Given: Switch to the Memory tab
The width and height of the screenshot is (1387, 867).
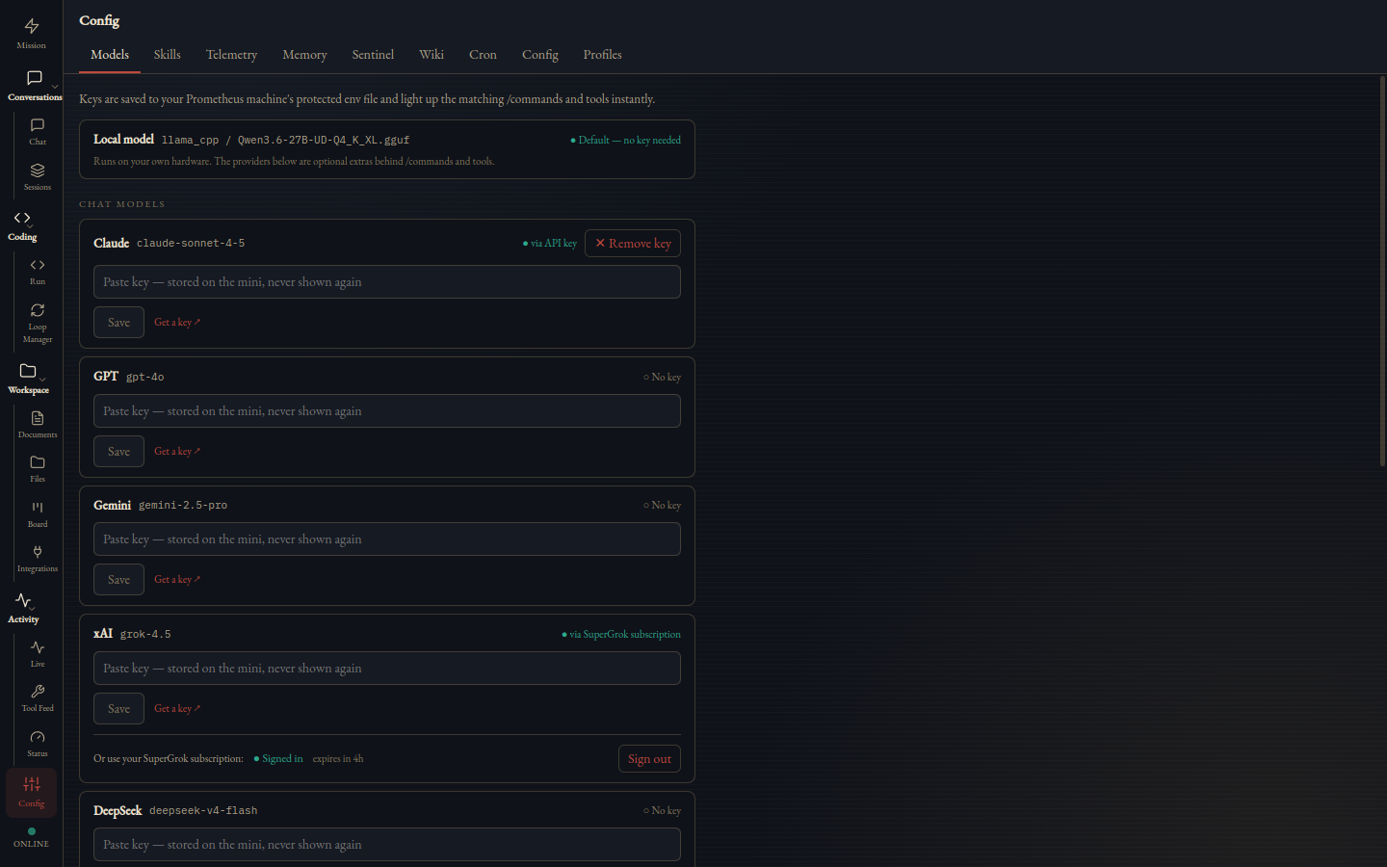Looking at the screenshot, I should pyautogui.click(x=304, y=55).
